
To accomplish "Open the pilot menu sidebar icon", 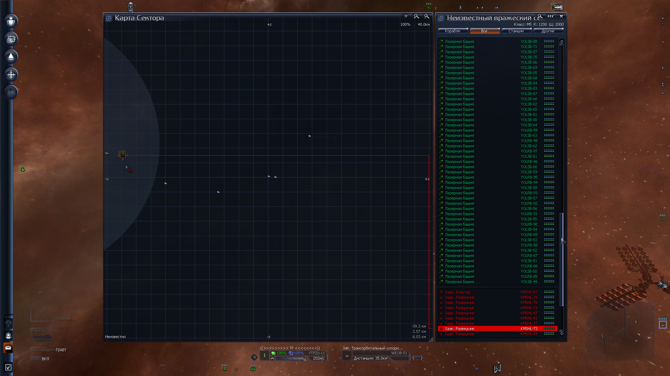I will [11, 21].
